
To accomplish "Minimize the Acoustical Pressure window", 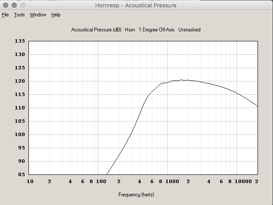I will pos(14,5).
